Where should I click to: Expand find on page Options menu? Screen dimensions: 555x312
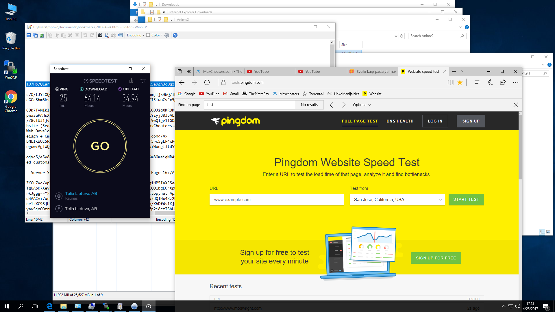362,105
